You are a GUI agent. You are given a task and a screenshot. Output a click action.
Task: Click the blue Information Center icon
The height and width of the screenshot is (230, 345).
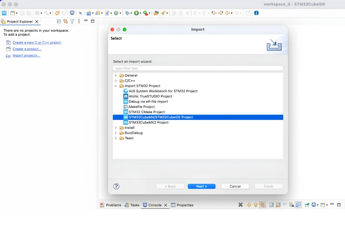point(256,13)
